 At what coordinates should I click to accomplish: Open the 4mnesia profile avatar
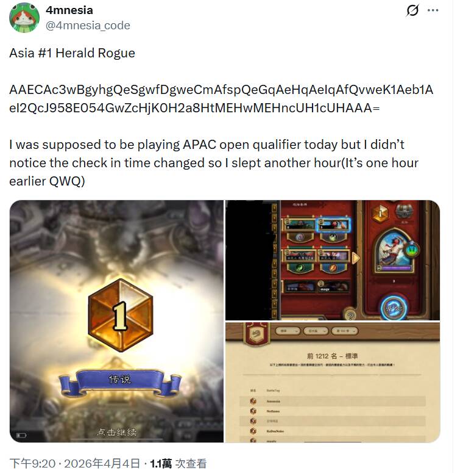tap(24, 18)
